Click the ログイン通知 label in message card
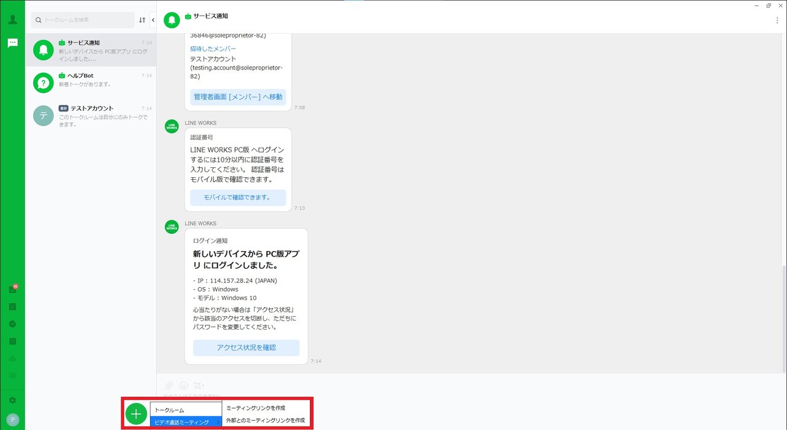Image resolution: width=787 pixels, height=430 pixels. click(x=210, y=241)
